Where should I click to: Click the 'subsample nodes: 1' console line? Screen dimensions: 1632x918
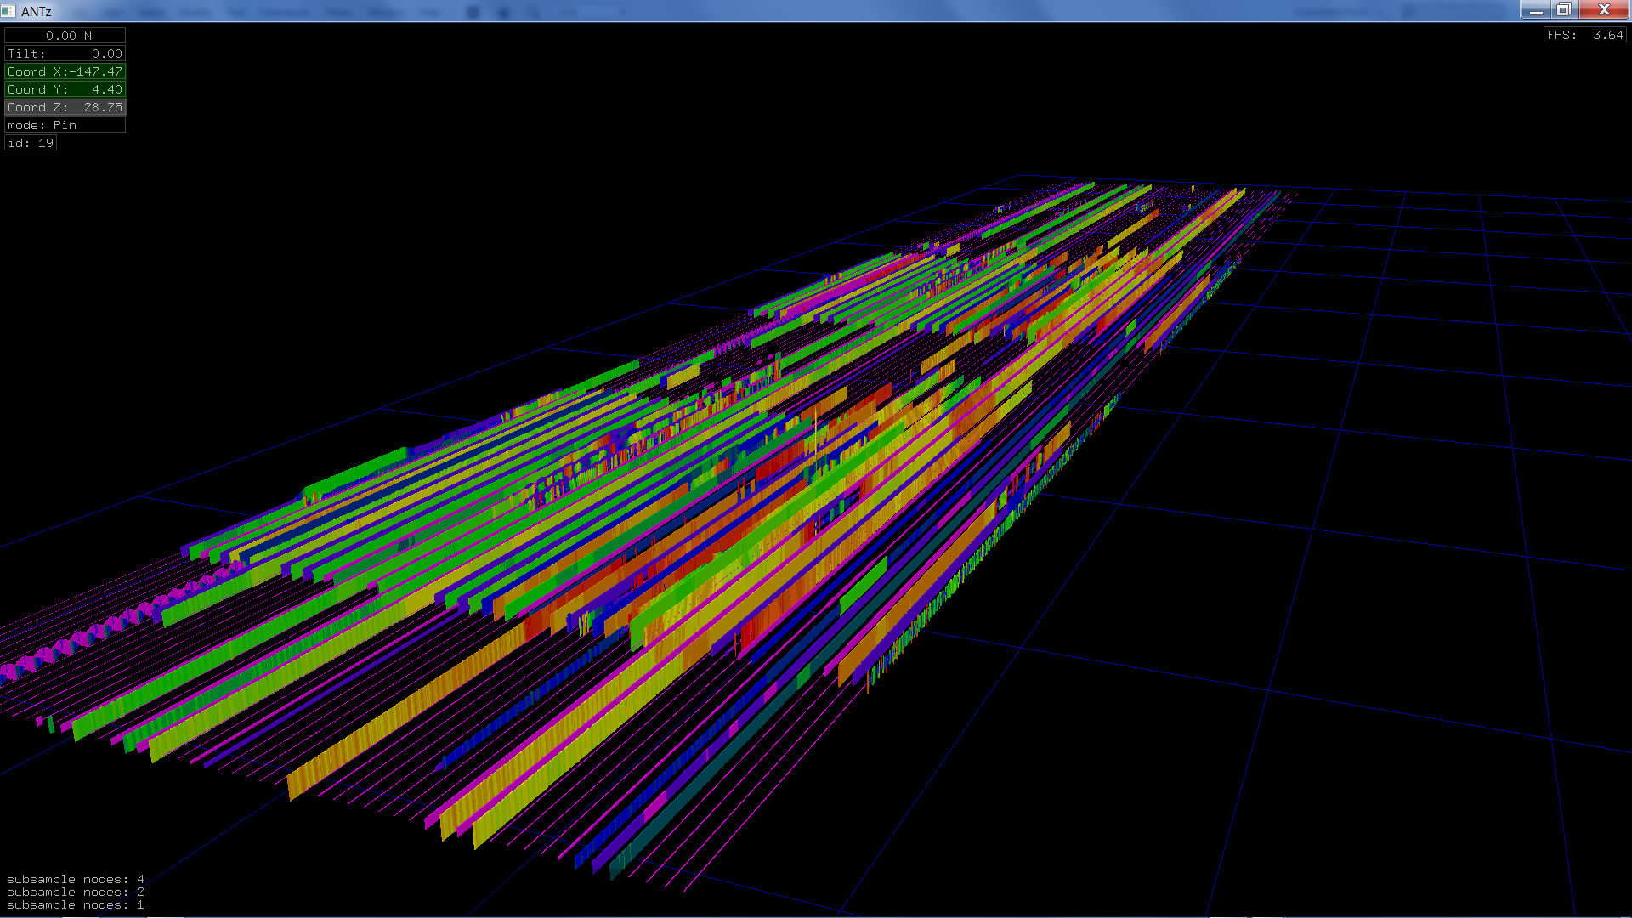75,904
